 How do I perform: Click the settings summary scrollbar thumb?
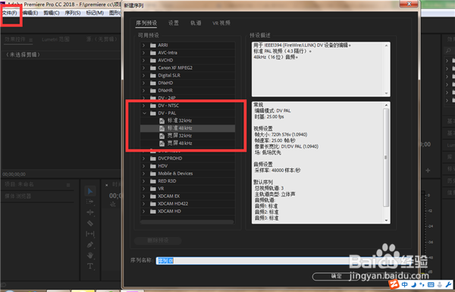coord(386,157)
